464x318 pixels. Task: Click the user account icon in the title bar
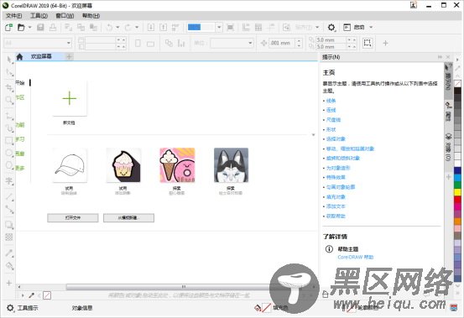(414, 5)
